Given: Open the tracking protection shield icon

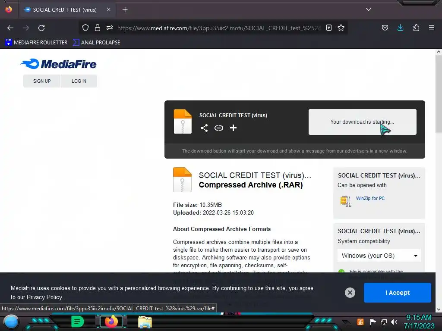Looking at the screenshot, I should pos(85,28).
